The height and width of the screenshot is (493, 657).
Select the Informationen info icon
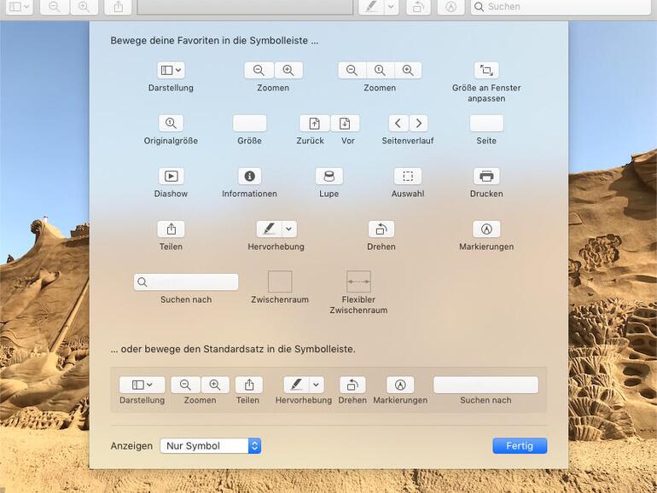click(x=250, y=177)
